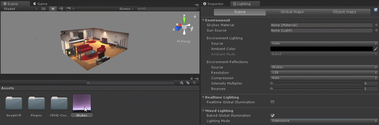Open Lighting help book icon
The width and height of the screenshot is (379, 125).
coord(376,11)
